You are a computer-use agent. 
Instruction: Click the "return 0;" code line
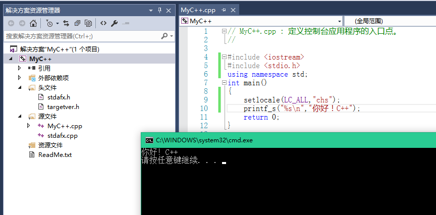coord(261,117)
